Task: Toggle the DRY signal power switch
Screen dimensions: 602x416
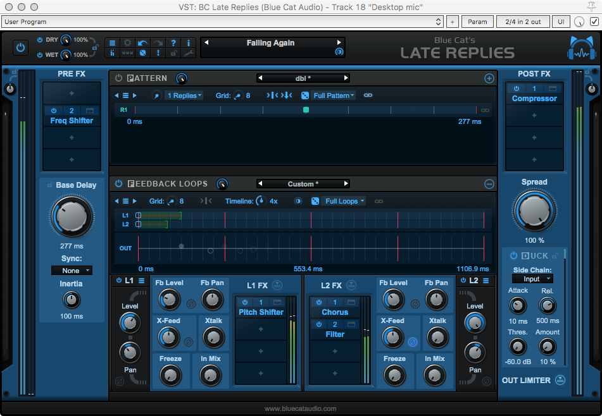Action: click(x=40, y=40)
